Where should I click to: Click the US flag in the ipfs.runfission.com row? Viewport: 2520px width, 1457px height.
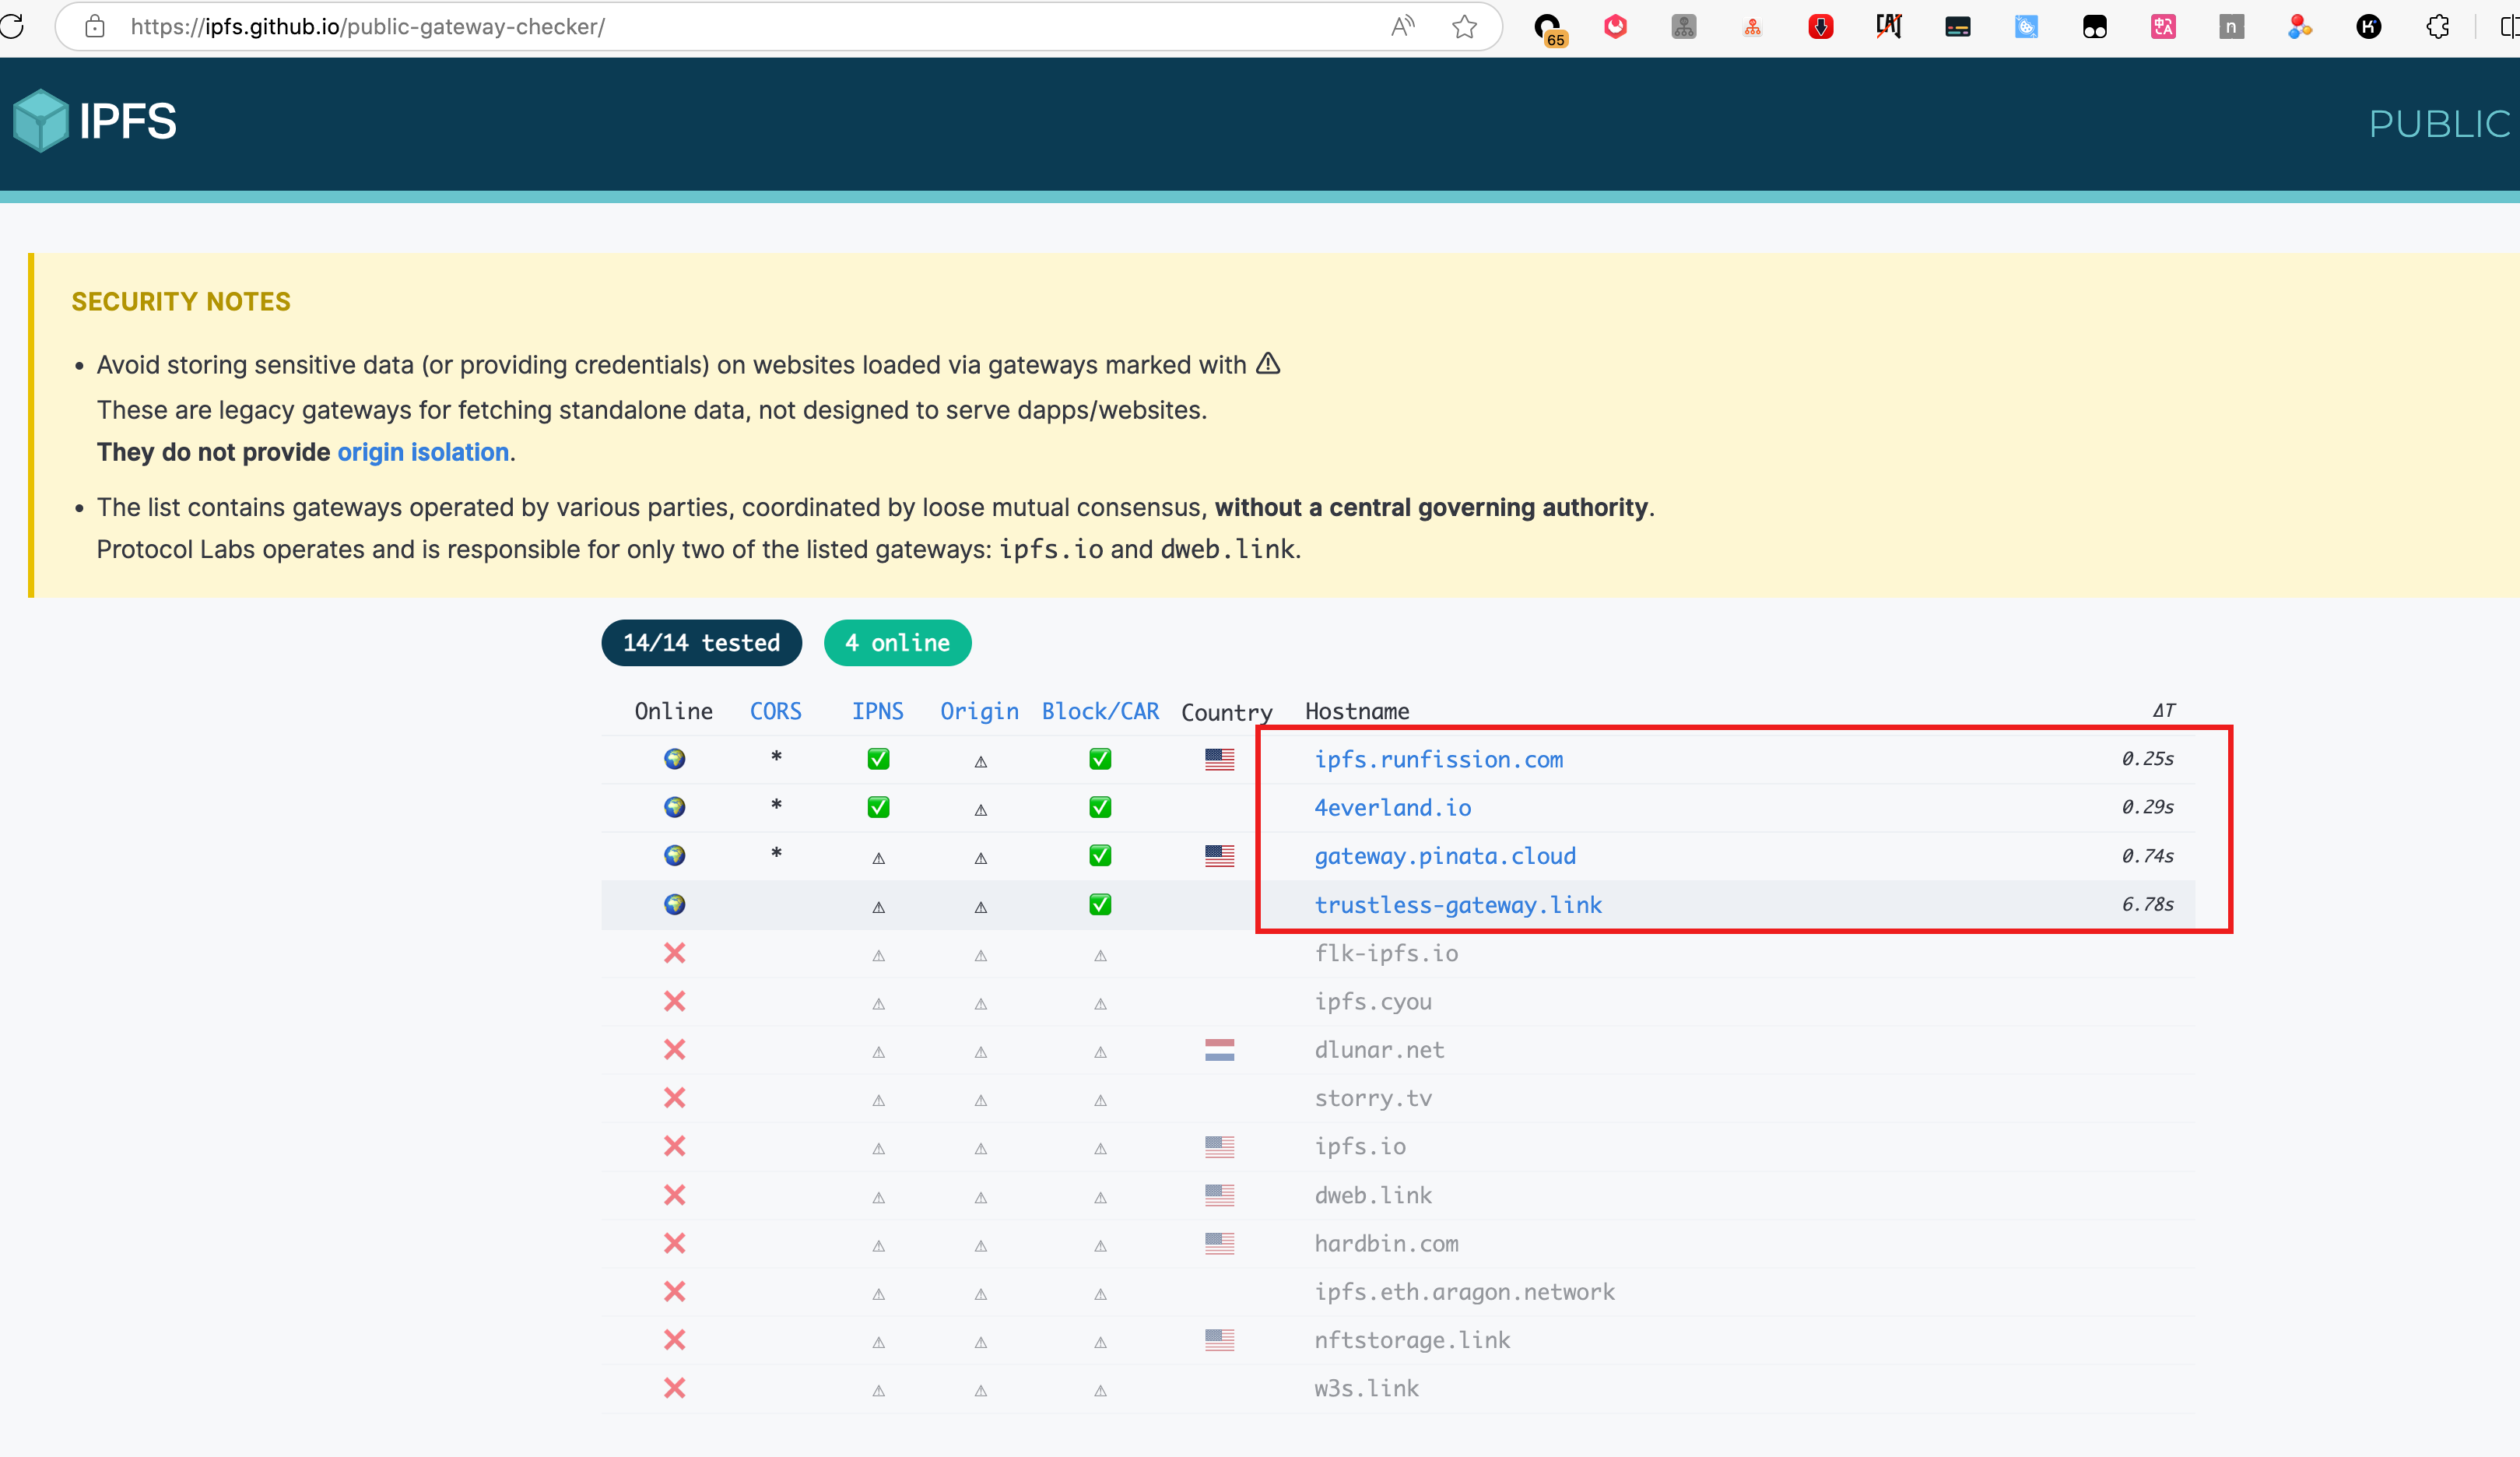click(1220, 760)
